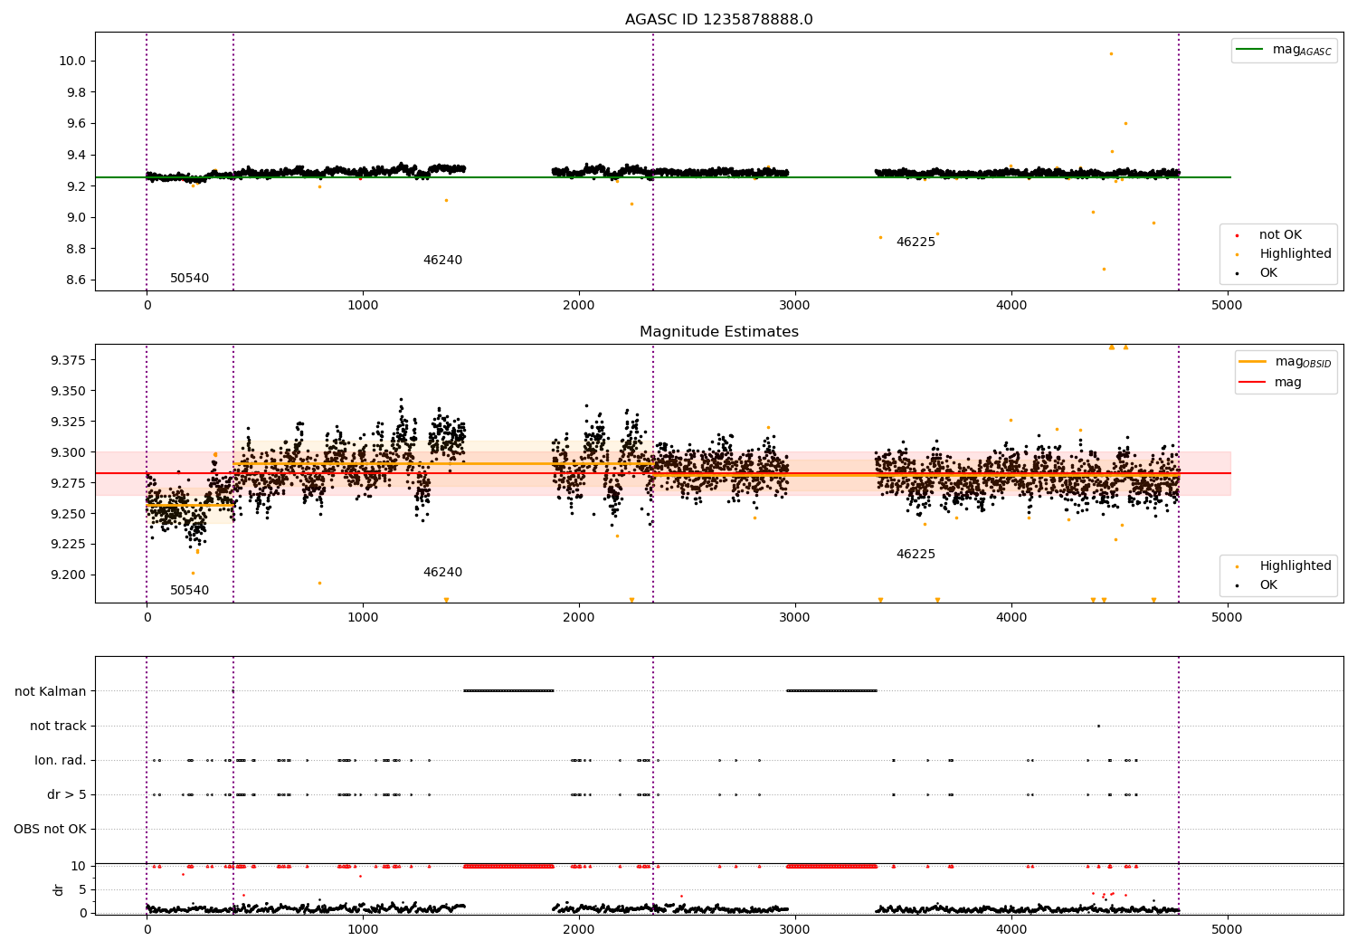Image resolution: width=1357 pixels, height=950 pixels.
Task: Select the 9.300 y-axis tick label
Action: [68, 452]
